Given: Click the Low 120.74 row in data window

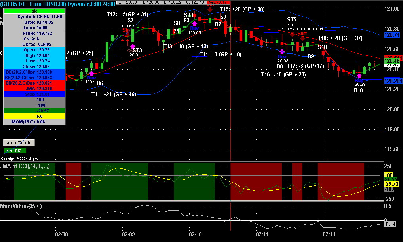Looking at the screenshot, I should pos(34,61).
